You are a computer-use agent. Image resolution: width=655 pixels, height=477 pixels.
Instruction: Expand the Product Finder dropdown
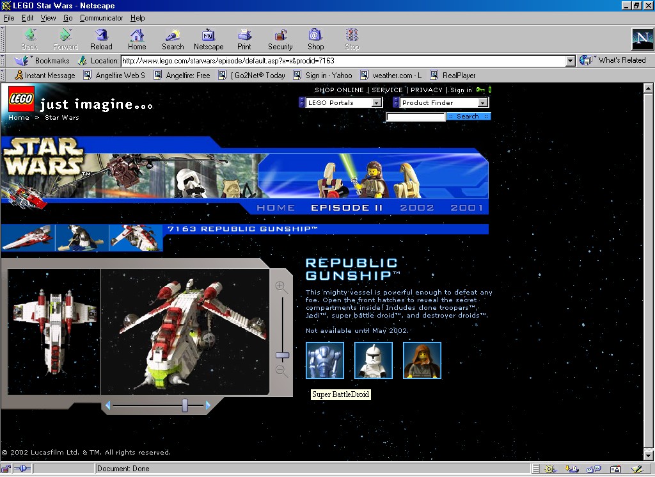(x=482, y=102)
